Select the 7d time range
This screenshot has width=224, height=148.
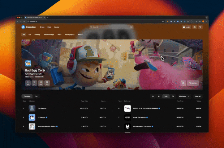click(x=173, y=96)
